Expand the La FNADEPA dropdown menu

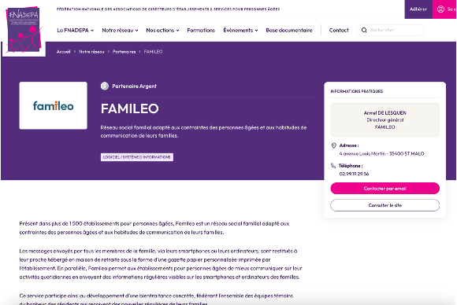(75, 30)
